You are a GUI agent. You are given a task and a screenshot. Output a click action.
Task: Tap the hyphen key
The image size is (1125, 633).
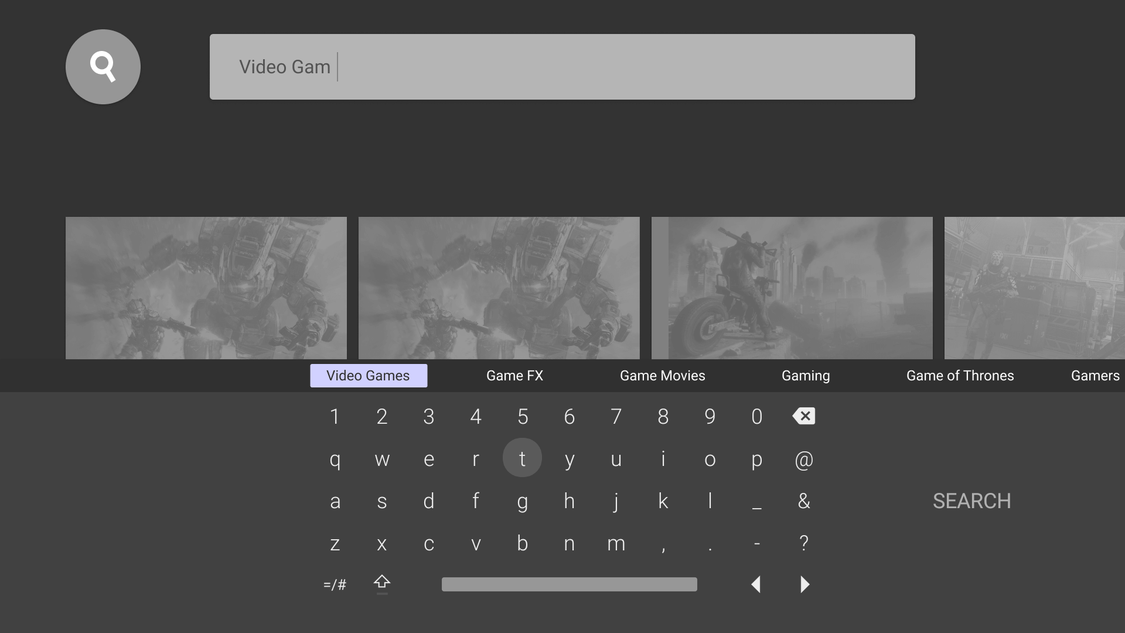point(757,544)
